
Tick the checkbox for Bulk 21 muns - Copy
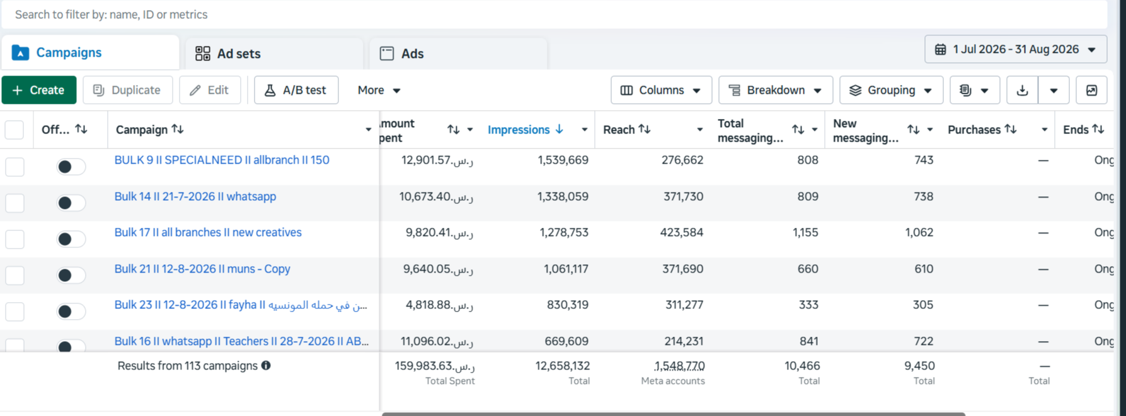click(14, 275)
